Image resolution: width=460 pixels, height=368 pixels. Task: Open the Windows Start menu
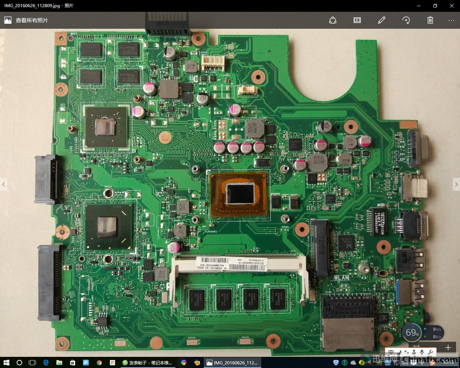[6, 363]
